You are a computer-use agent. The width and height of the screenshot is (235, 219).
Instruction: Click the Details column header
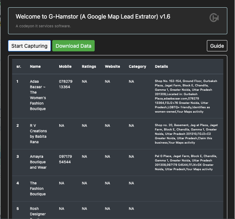pos(161,67)
